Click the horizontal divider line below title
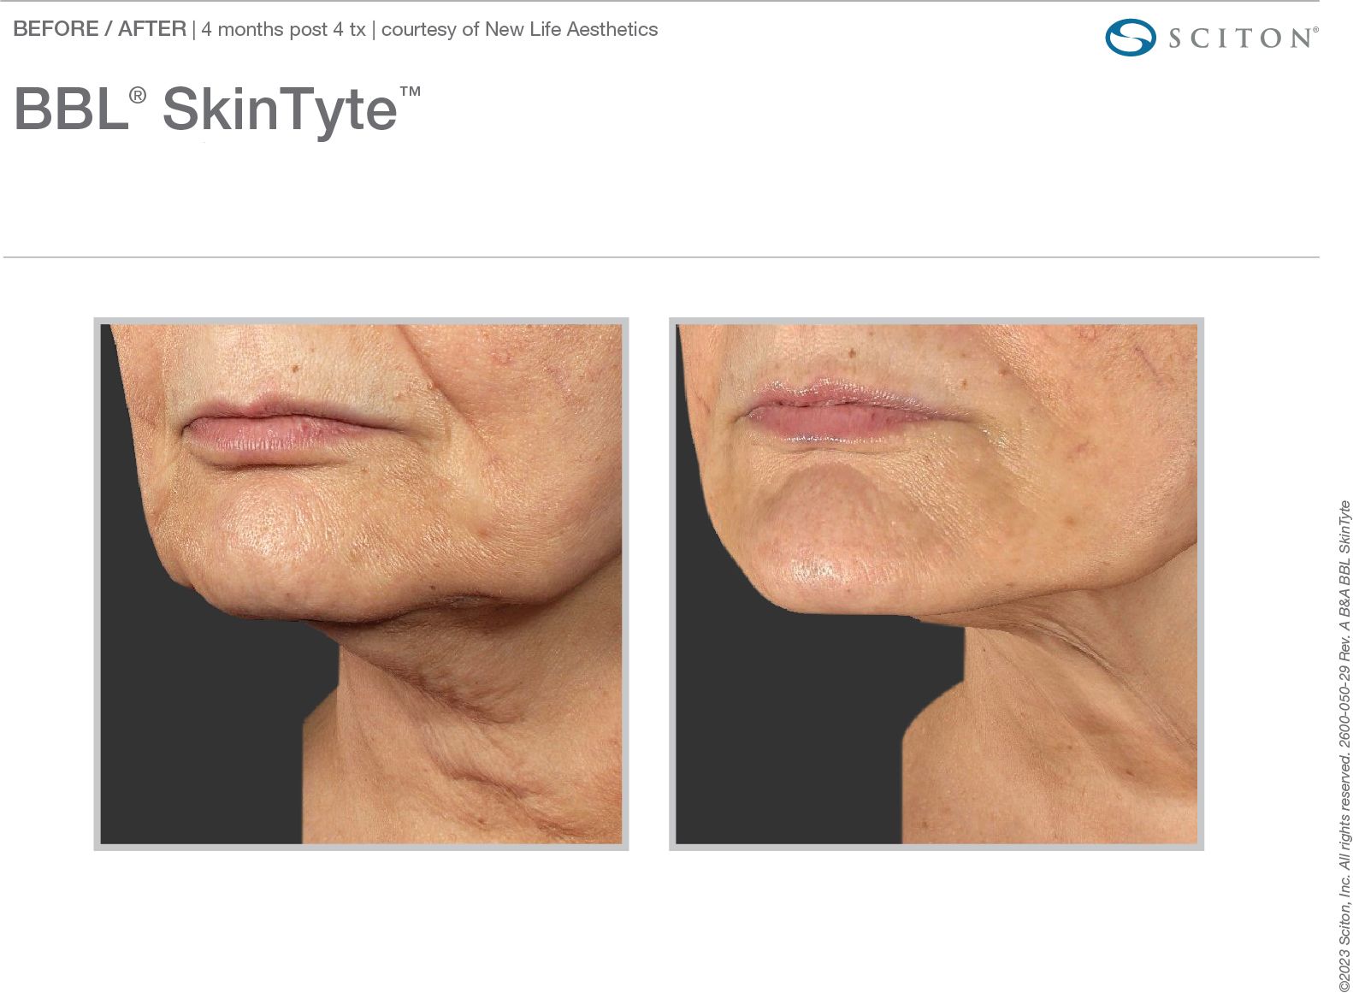The height and width of the screenshot is (993, 1353). click(x=661, y=257)
